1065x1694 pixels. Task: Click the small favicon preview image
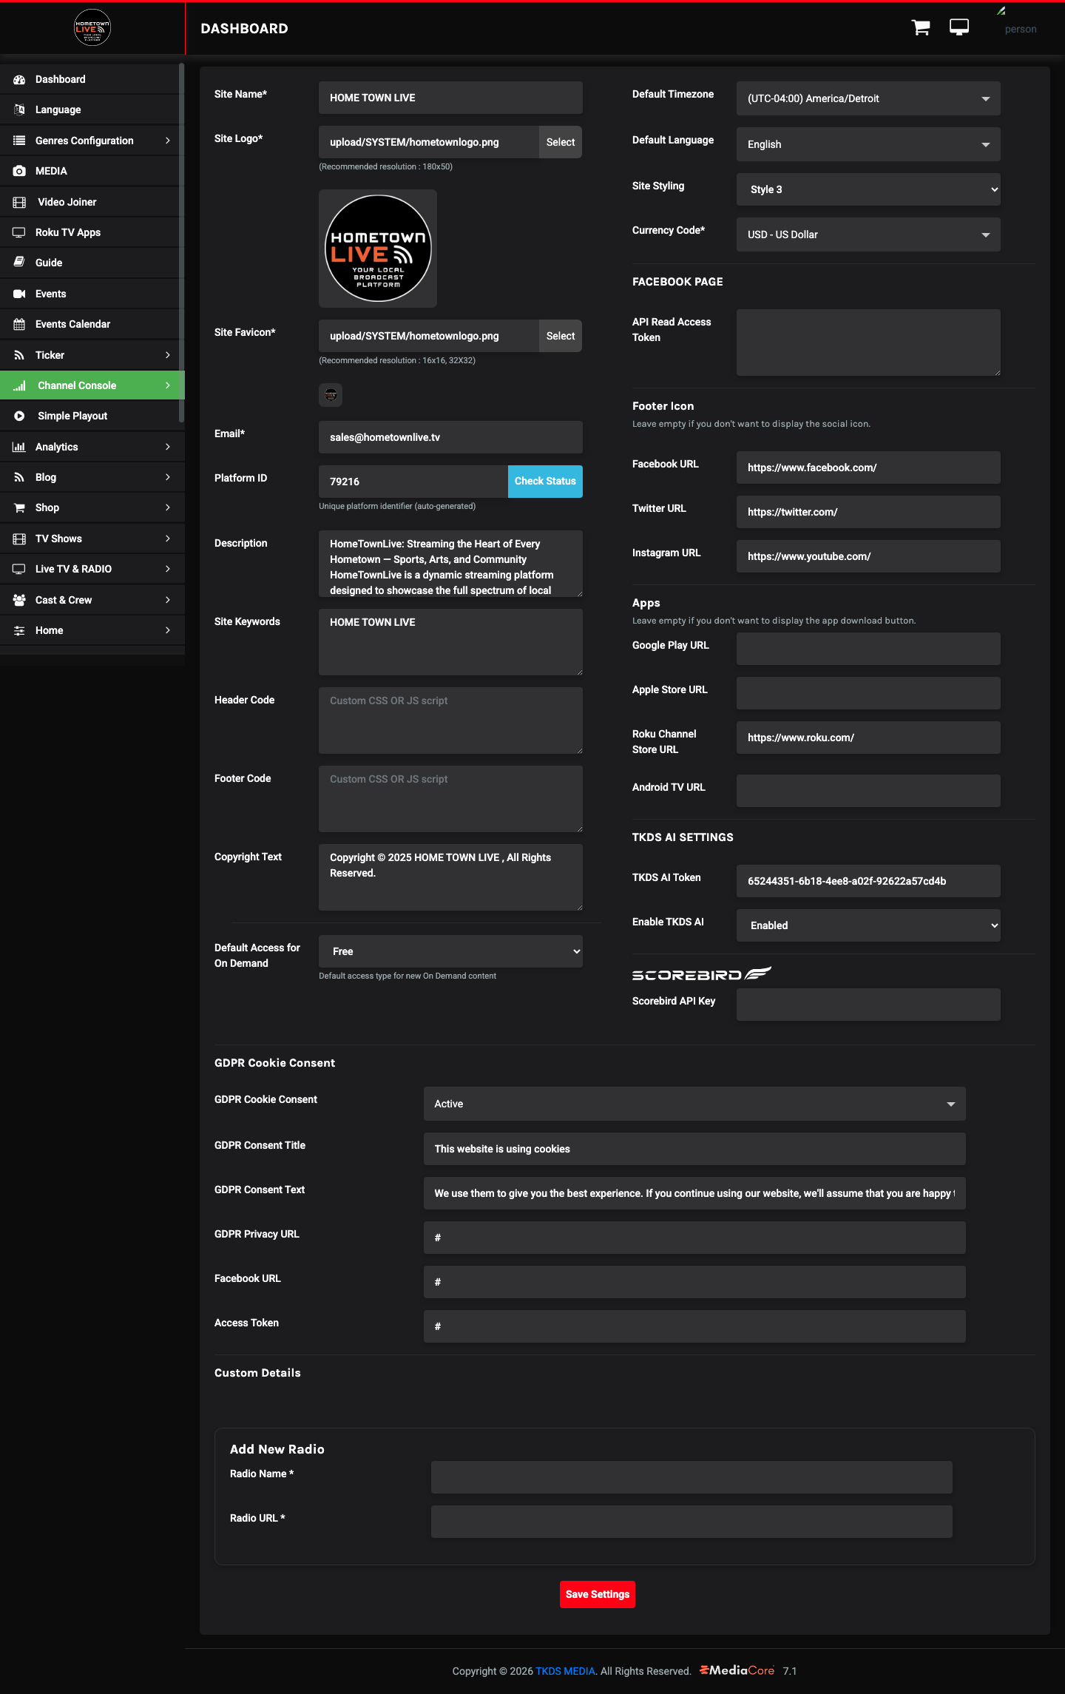point(331,394)
